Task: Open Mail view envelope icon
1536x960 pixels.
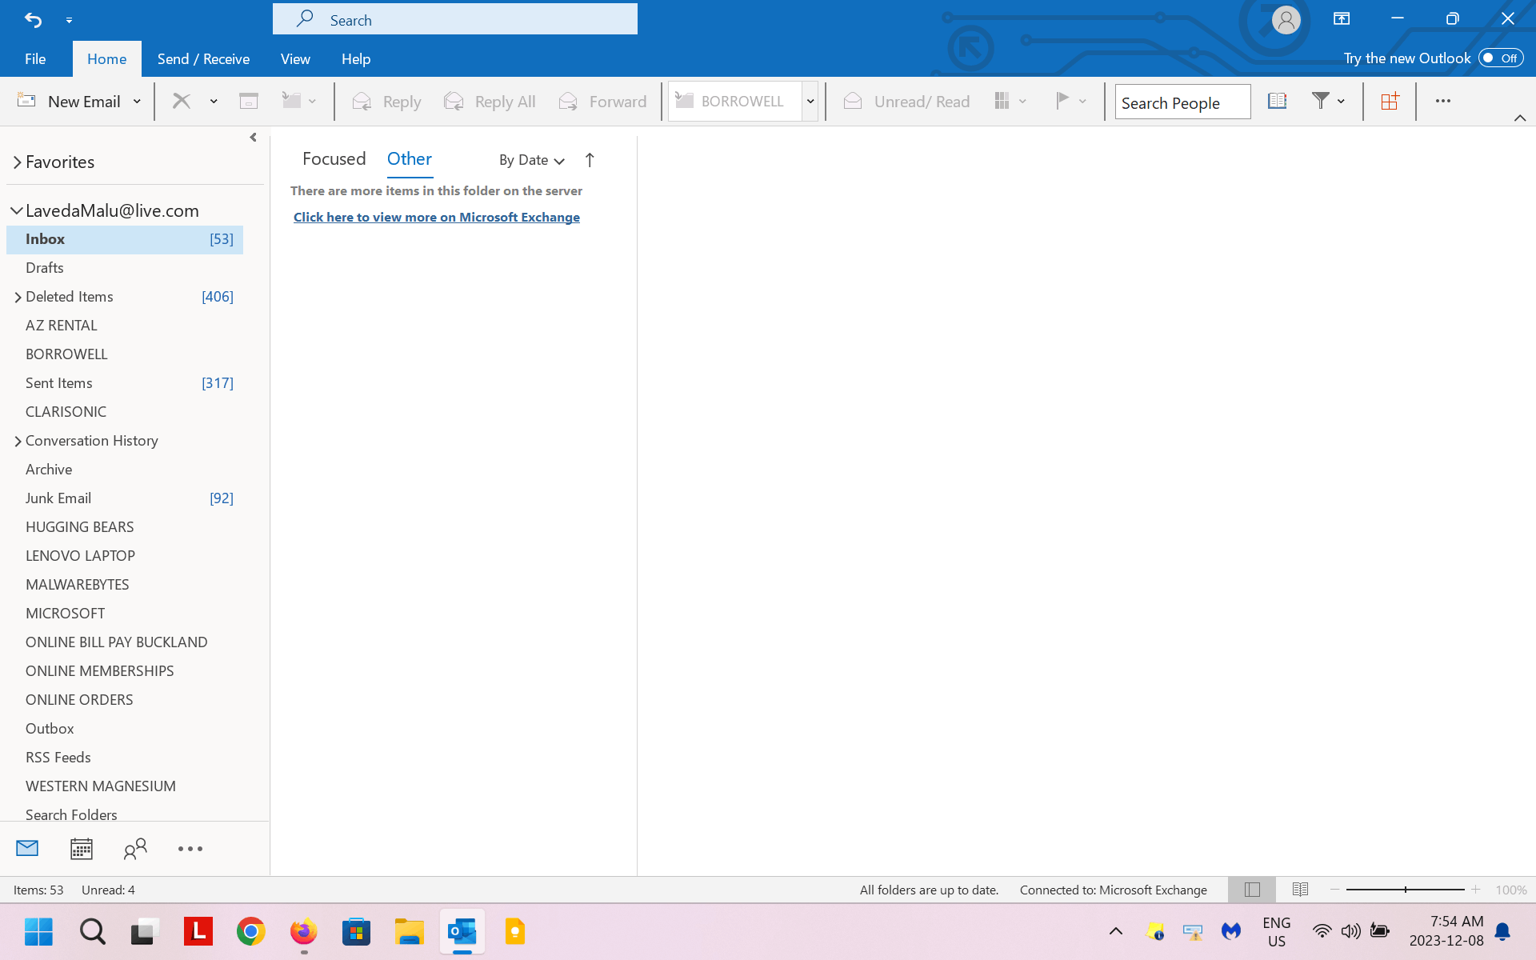Action: (x=27, y=848)
